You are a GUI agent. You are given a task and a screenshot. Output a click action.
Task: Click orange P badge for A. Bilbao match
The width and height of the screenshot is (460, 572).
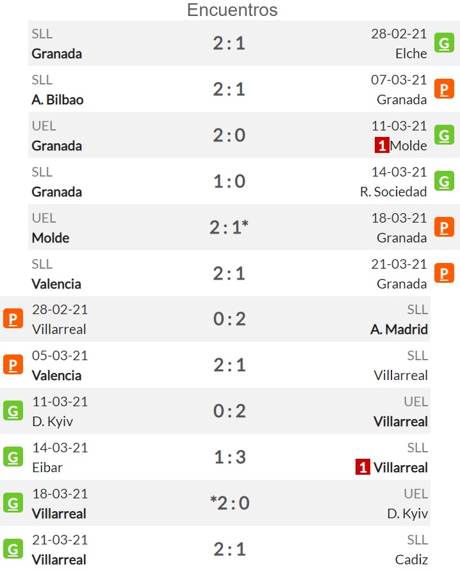tap(444, 89)
